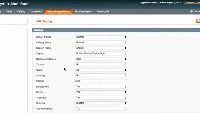This screenshot has width=200, height=113.
Task: Click the orange save button icon
Action: (x=198, y=21)
